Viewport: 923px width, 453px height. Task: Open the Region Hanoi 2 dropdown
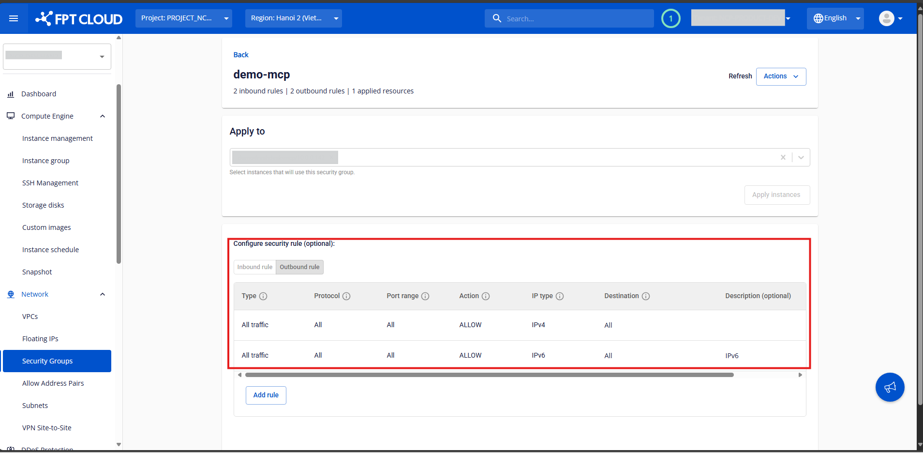pyautogui.click(x=293, y=18)
